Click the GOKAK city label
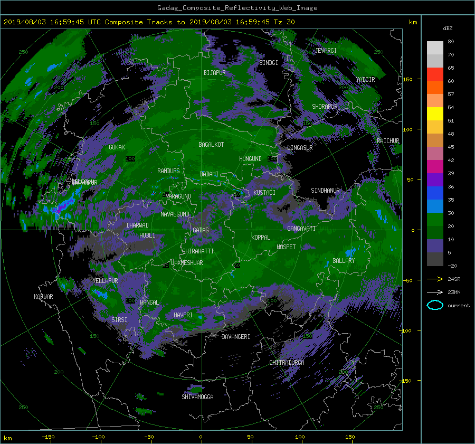Image resolution: width=475 pixels, height=444 pixels. point(117,147)
